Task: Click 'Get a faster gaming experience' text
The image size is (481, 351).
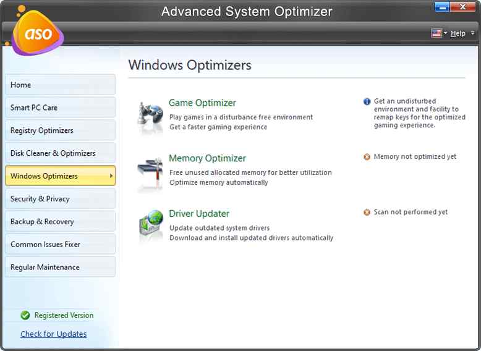Action: tap(218, 127)
